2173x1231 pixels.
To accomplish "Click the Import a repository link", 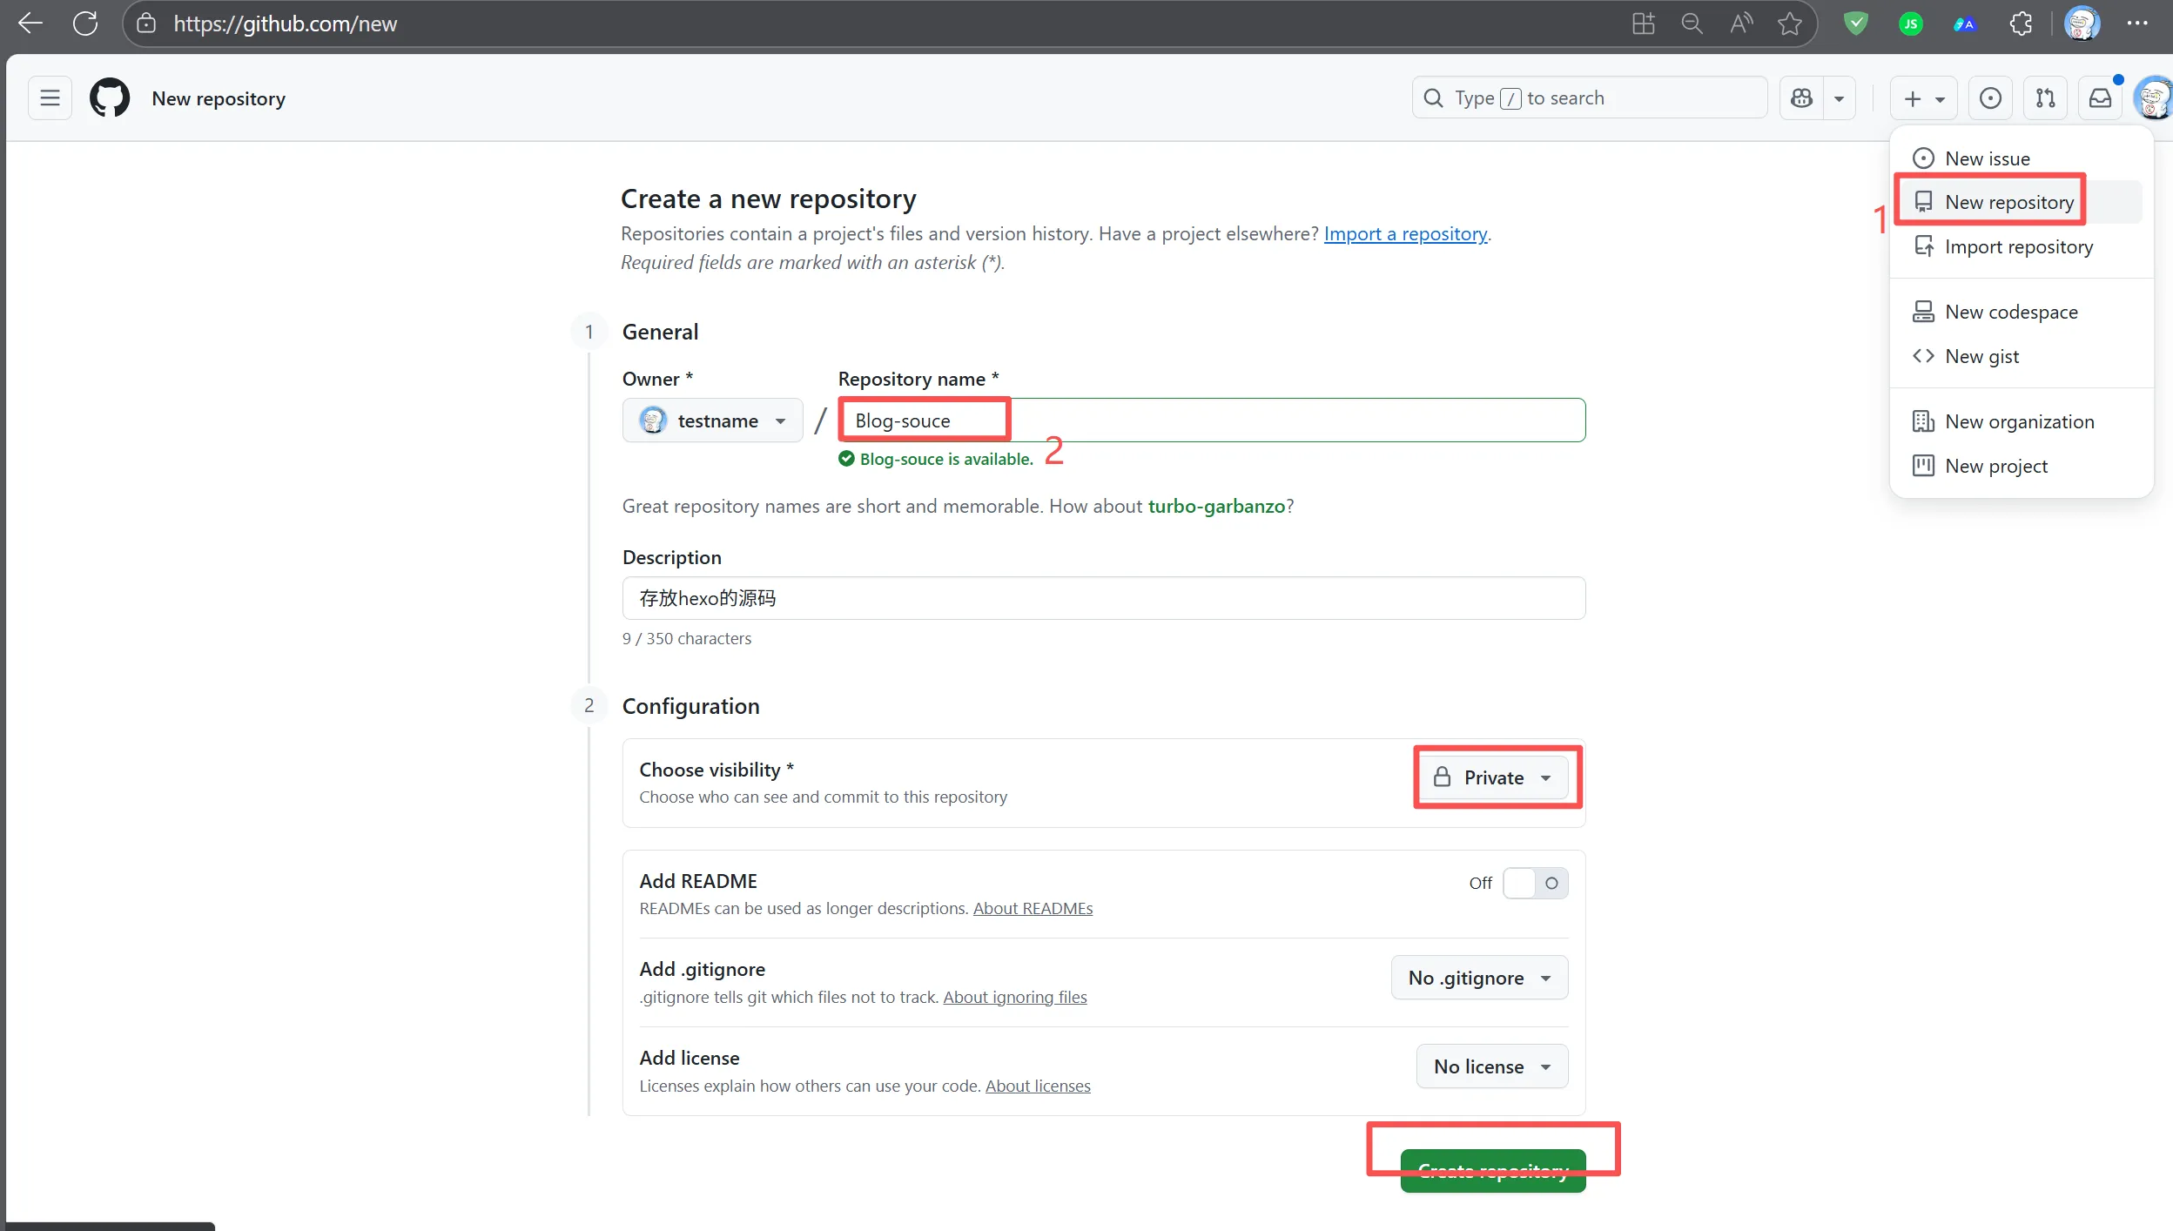I will click(1405, 233).
